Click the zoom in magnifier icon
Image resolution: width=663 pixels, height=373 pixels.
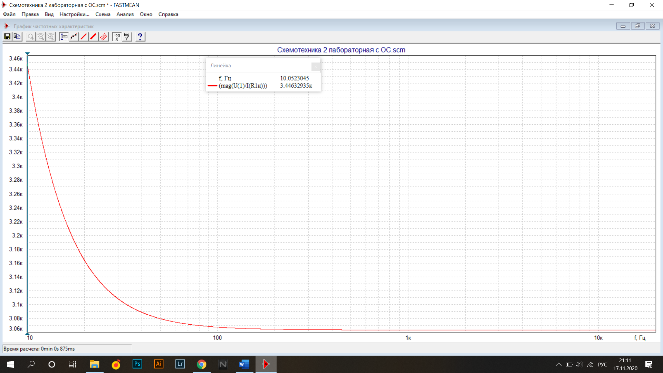click(51, 37)
